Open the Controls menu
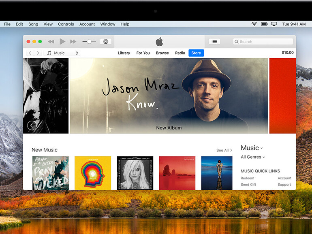The width and height of the screenshot is (312, 234). pos(66,24)
